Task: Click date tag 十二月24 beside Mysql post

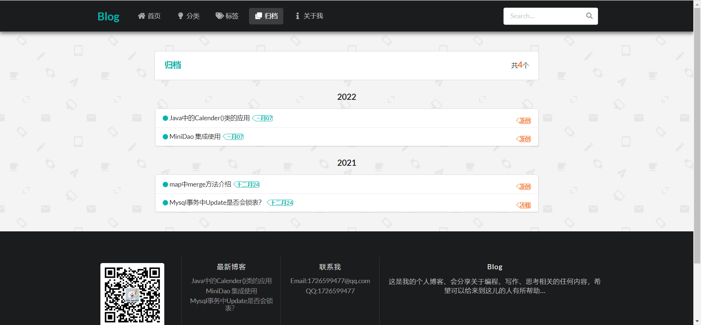Action: tap(280, 203)
